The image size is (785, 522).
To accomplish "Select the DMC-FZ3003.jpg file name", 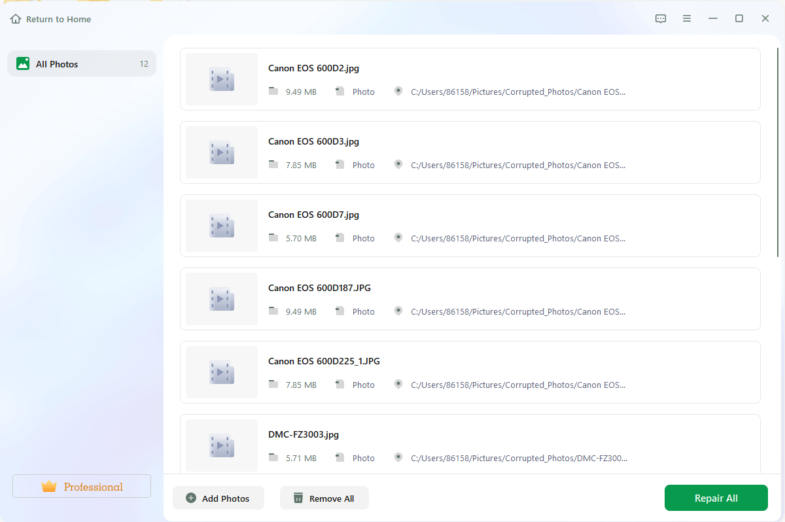I will [x=304, y=434].
